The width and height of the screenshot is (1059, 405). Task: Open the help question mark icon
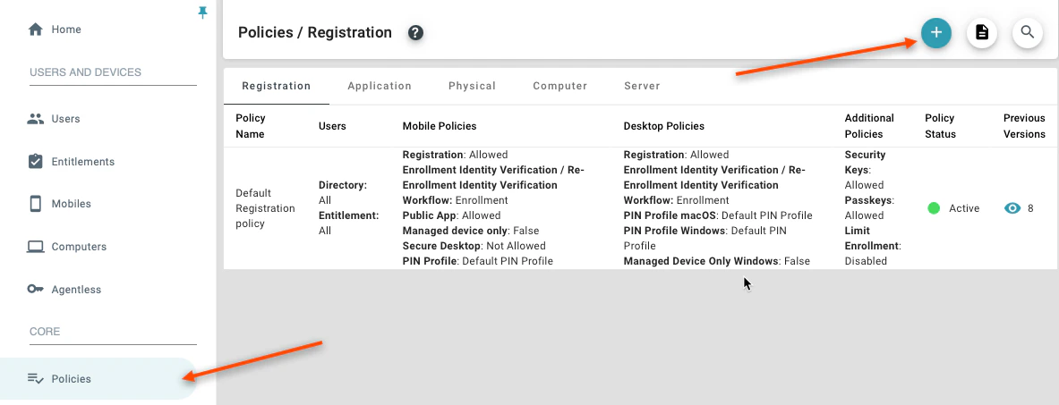[415, 33]
